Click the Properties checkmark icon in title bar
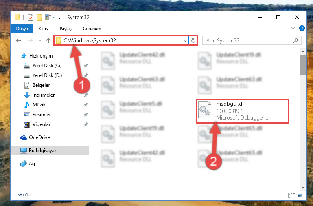 pos(31,18)
